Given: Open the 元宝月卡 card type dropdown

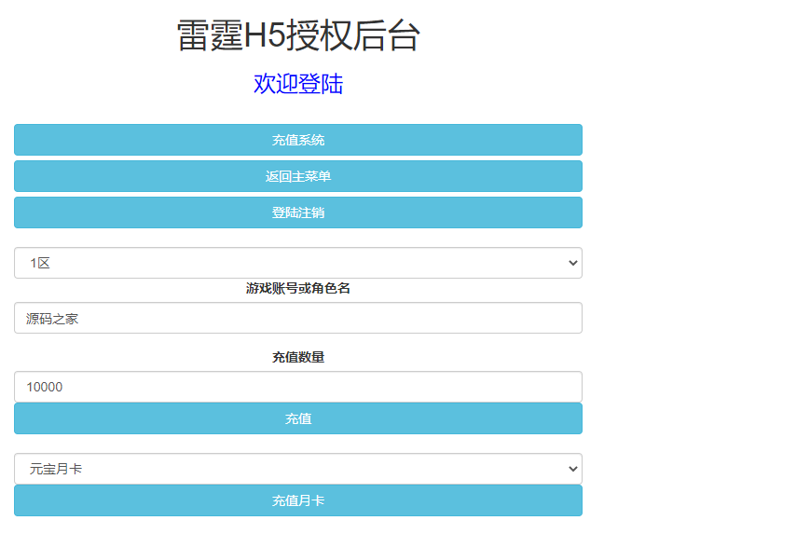Looking at the screenshot, I should click(298, 469).
